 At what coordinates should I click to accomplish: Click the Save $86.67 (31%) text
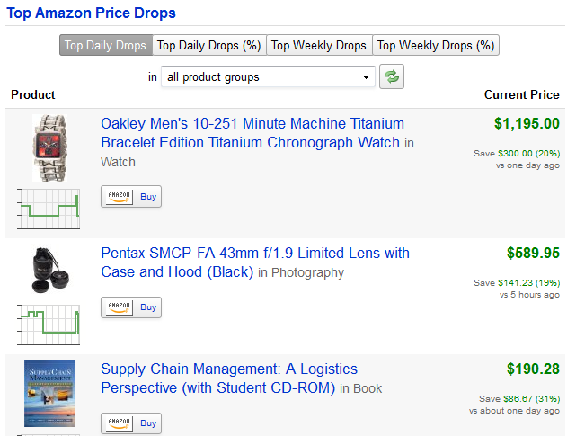click(519, 399)
